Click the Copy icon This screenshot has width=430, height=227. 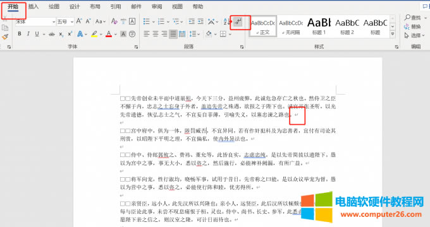point(4,28)
